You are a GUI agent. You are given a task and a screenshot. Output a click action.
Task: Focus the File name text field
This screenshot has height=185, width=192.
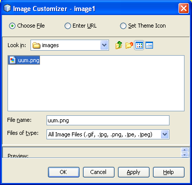(108, 120)
